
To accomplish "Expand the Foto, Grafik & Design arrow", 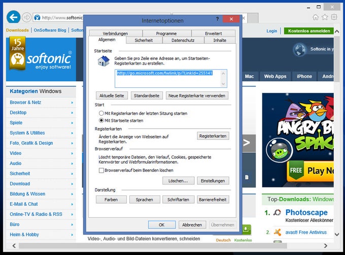I will click(x=72, y=143).
